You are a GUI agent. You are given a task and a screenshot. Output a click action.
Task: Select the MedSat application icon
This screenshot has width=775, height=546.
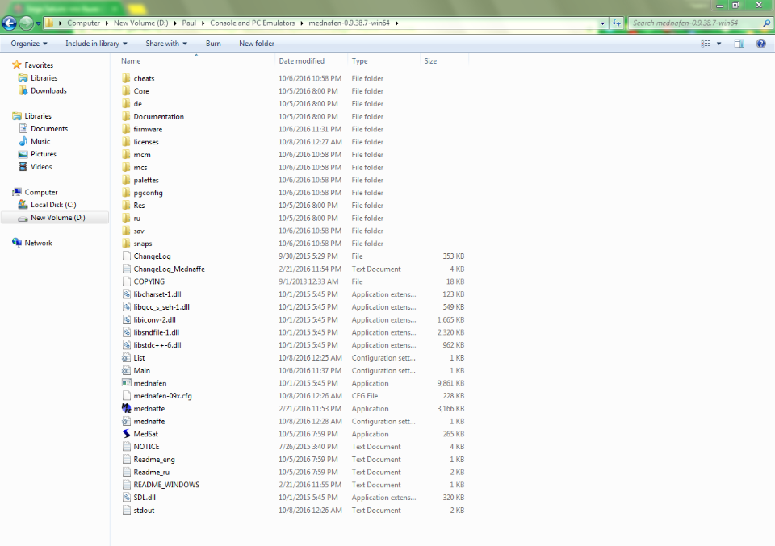127,434
